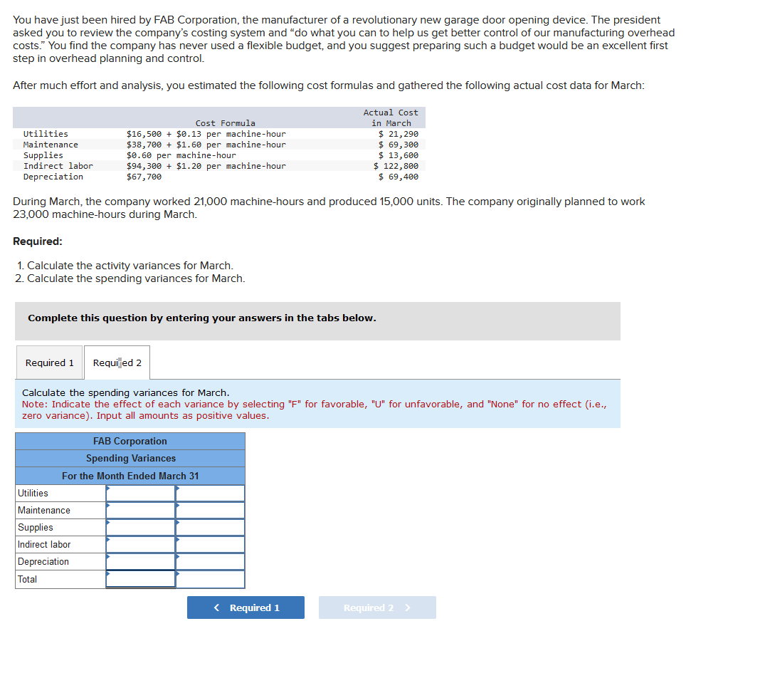Click the Required: heading
Image resolution: width=765 pixels, height=683 pixels.
(x=38, y=241)
